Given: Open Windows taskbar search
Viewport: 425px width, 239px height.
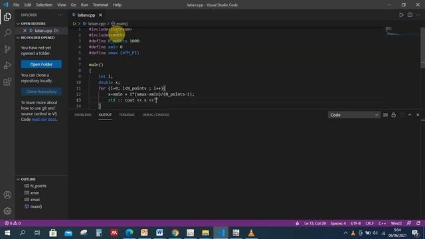Looking at the screenshot, I should click(23, 233).
